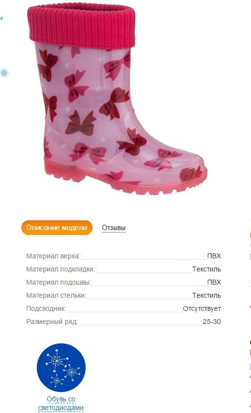Select the Размерный ряд label
Viewport: 251px width, 413px height.
point(52,322)
